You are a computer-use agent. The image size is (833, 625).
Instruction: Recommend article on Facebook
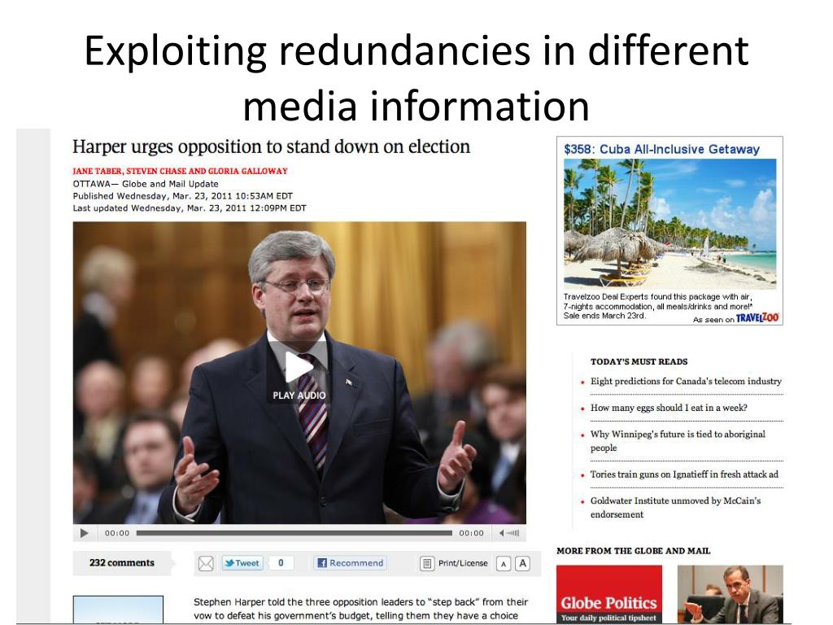pos(351,563)
